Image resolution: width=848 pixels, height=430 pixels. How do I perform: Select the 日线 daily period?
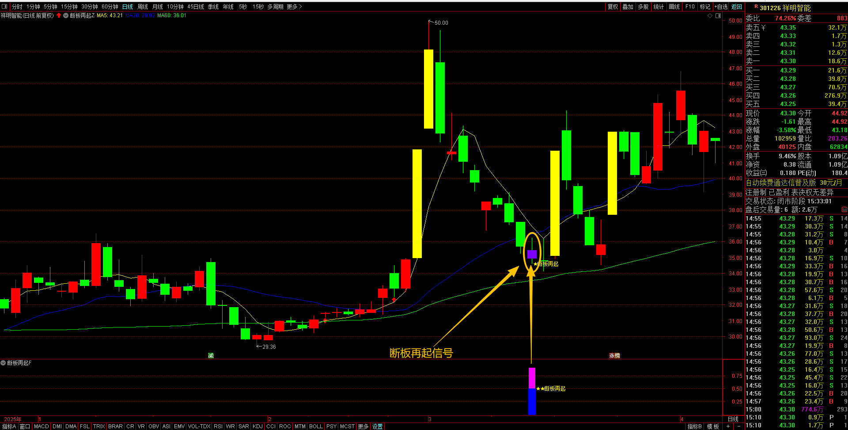[x=128, y=7]
